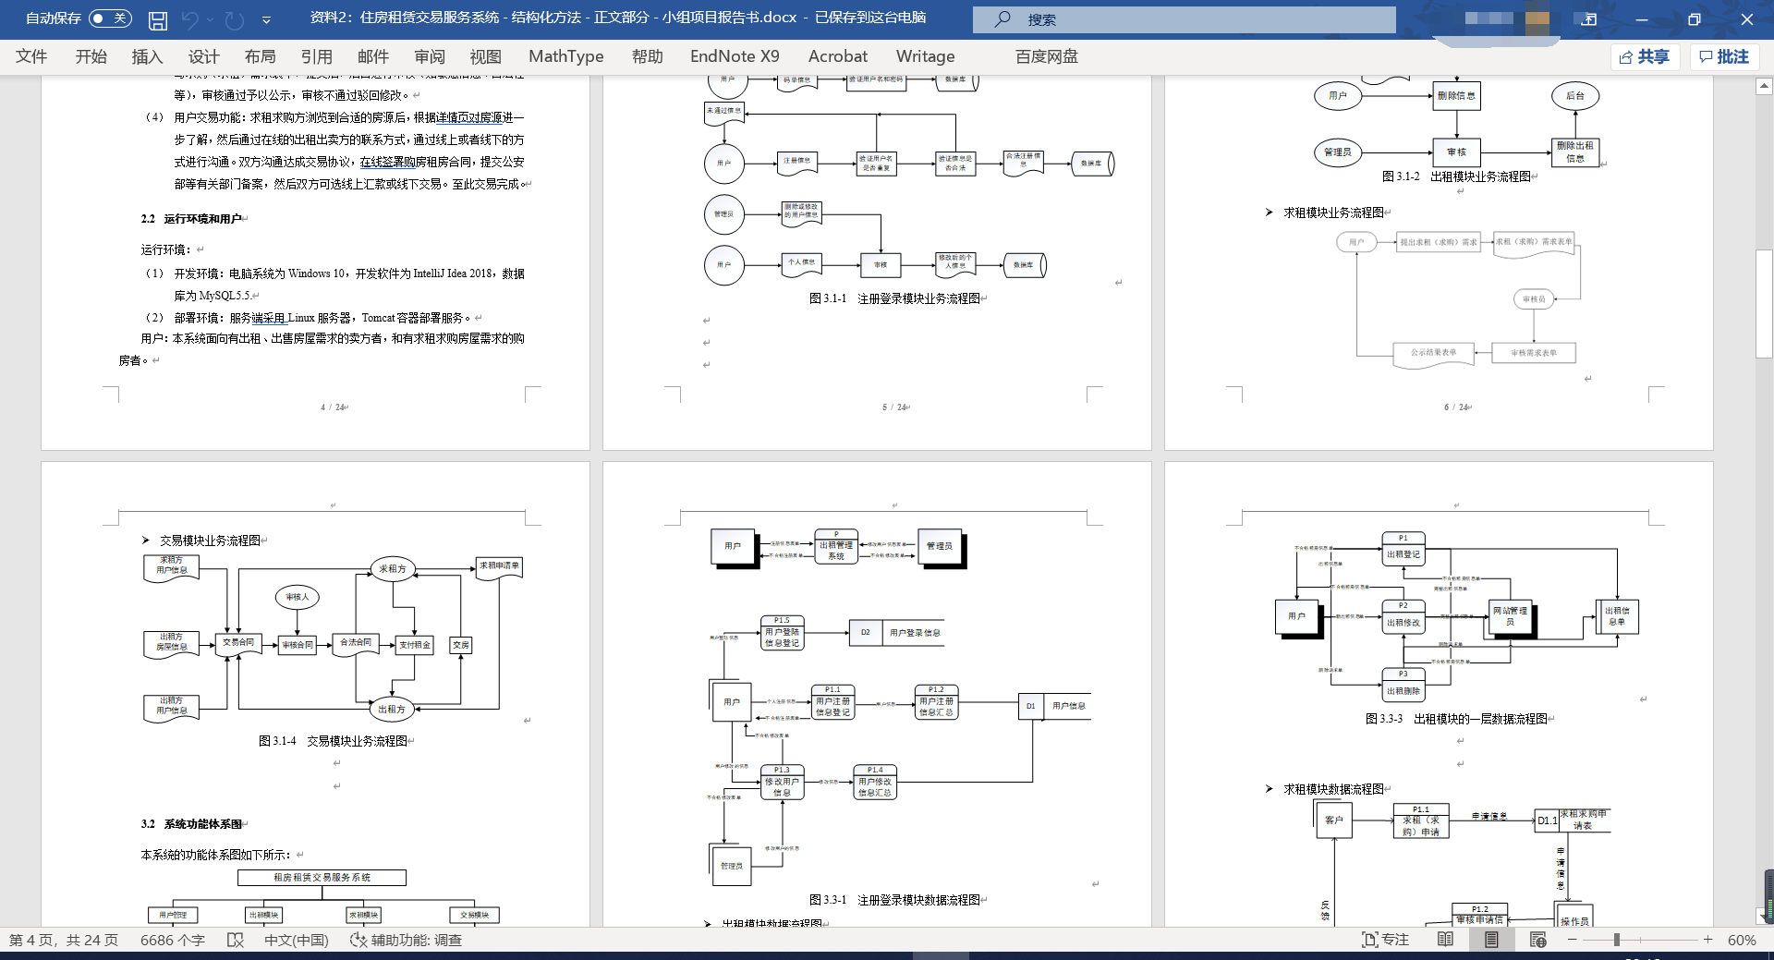
Task: Open the zoom level 60% dialog
Action: tap(1742, 940)
